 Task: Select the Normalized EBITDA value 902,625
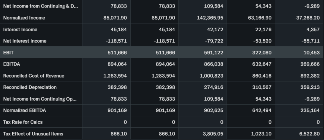(214, 110)
